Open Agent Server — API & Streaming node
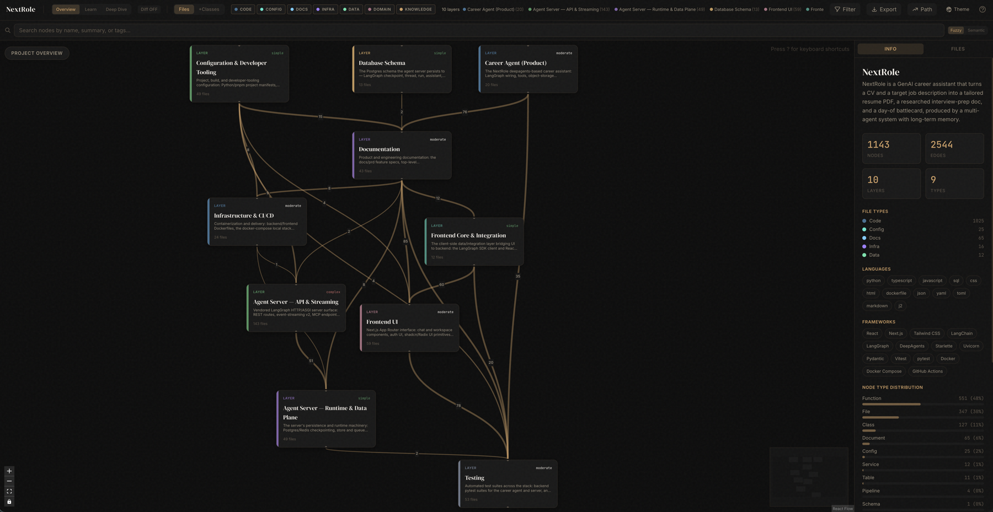Viewport: 993px width, 512px height. (x=296, y=308)
